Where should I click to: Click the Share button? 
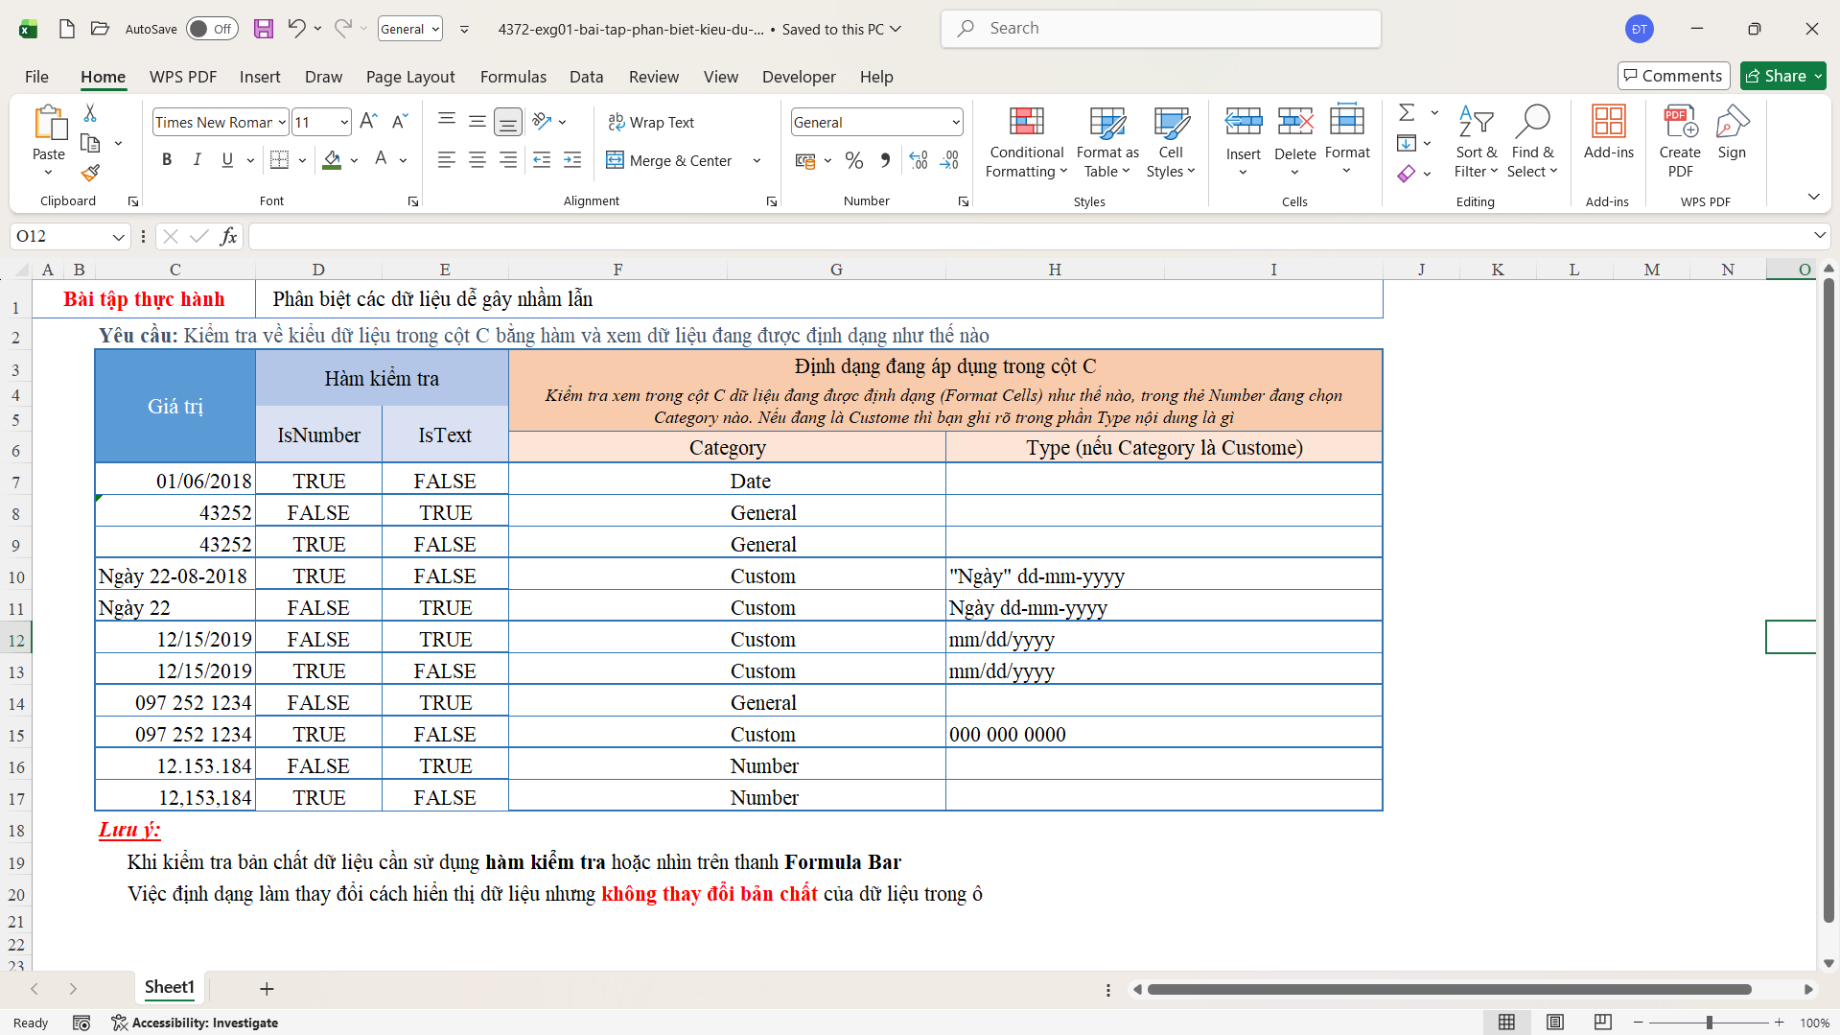click(1782, 76)
